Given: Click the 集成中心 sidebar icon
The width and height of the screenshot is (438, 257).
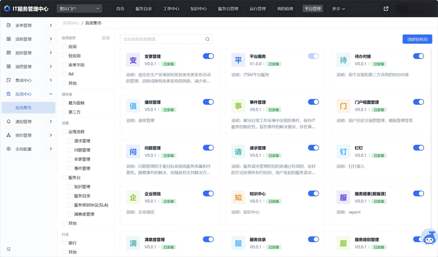Looking at the screenshot, I should [x=9, y=80].
